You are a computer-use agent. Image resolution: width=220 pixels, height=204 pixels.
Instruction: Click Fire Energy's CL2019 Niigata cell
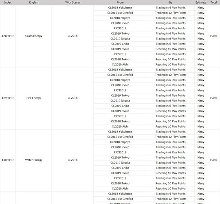(x=120, y=101)
